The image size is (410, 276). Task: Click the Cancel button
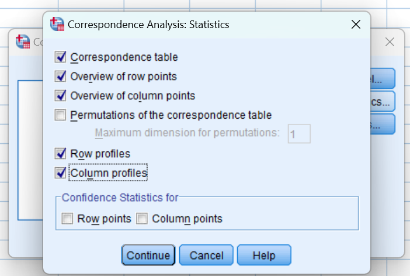click(x=206, y=256)
